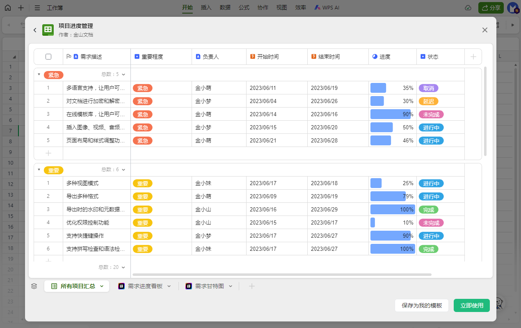The image size is (521, 328).
Task: Collapse the 紧急 group triangle
Action: (39, 74)
